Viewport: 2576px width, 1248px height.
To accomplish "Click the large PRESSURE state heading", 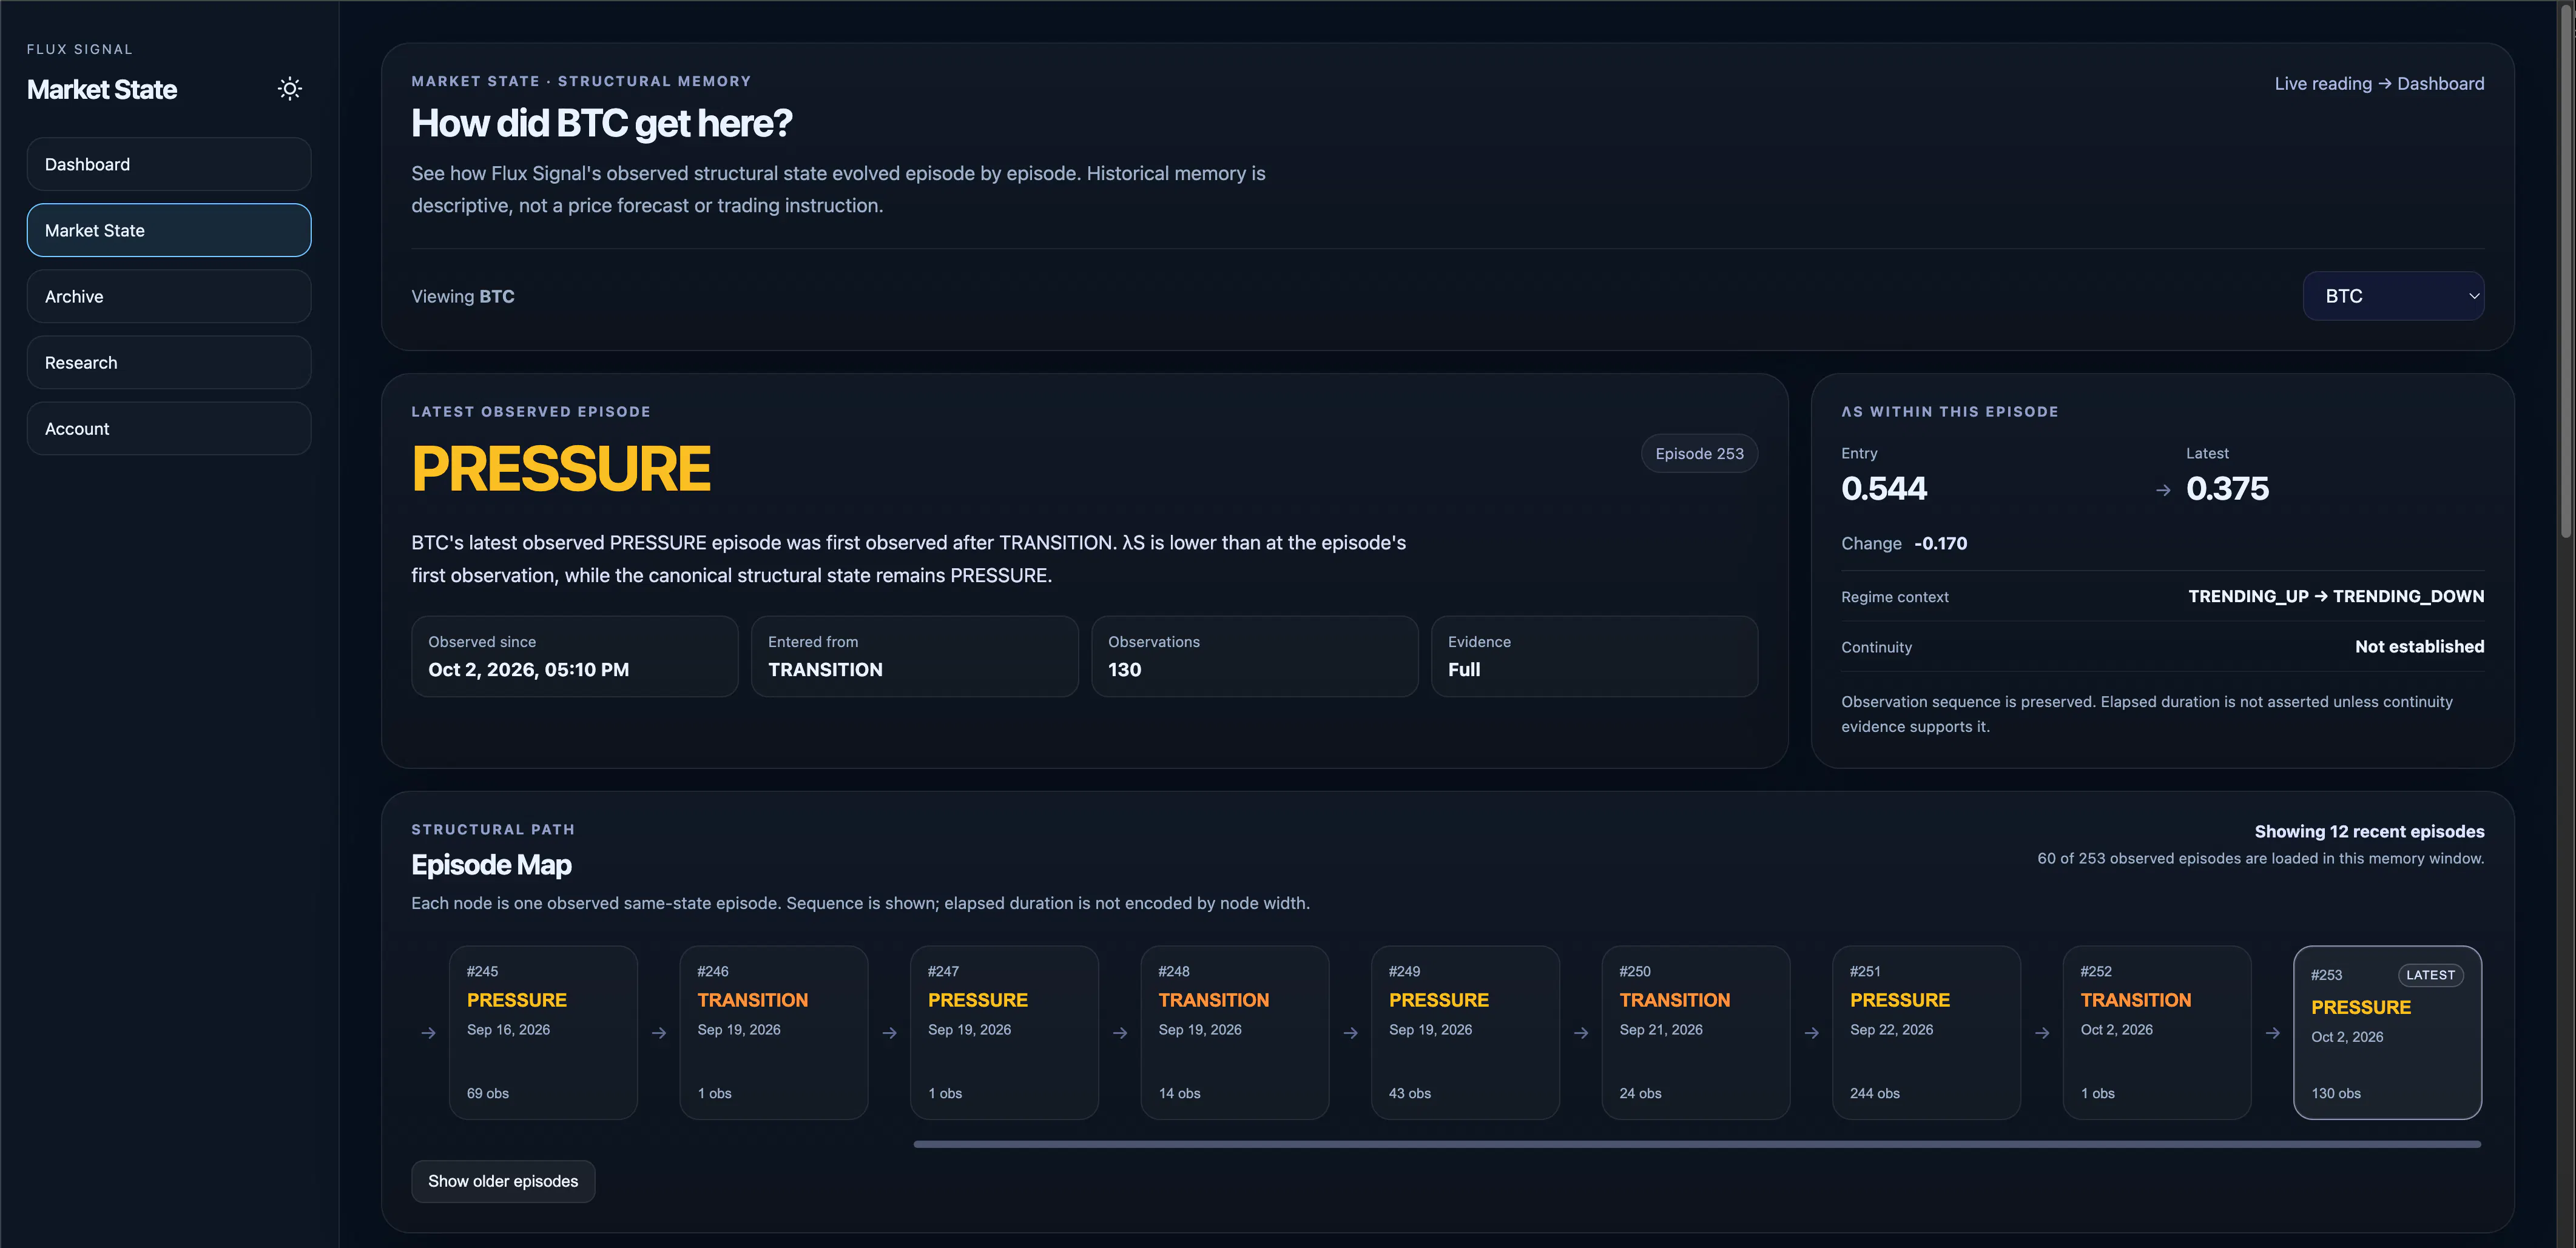I will pos(561,469).
